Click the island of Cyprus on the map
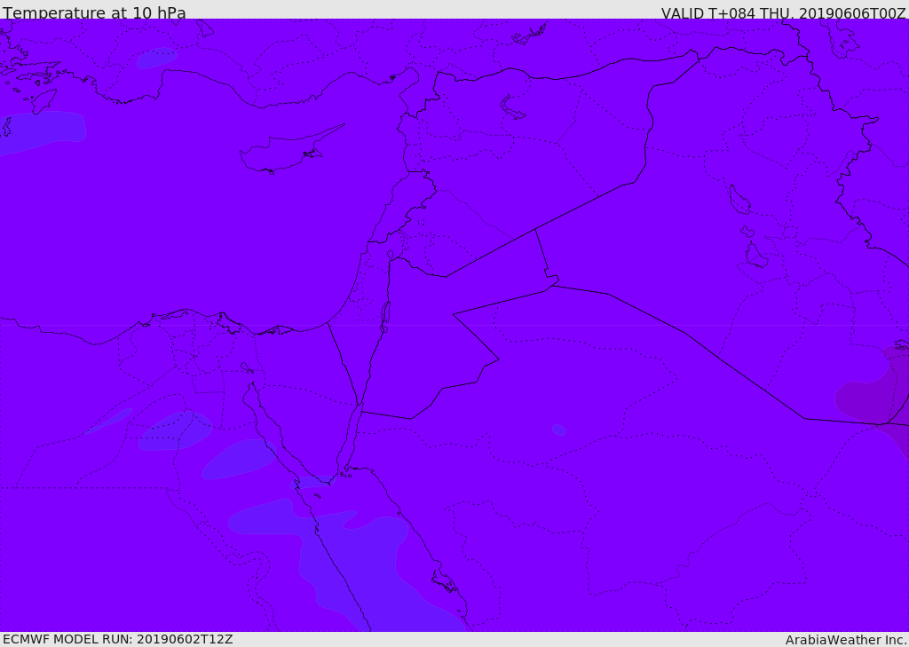Viewport: 909px width, 647px height. coord(284,151)
